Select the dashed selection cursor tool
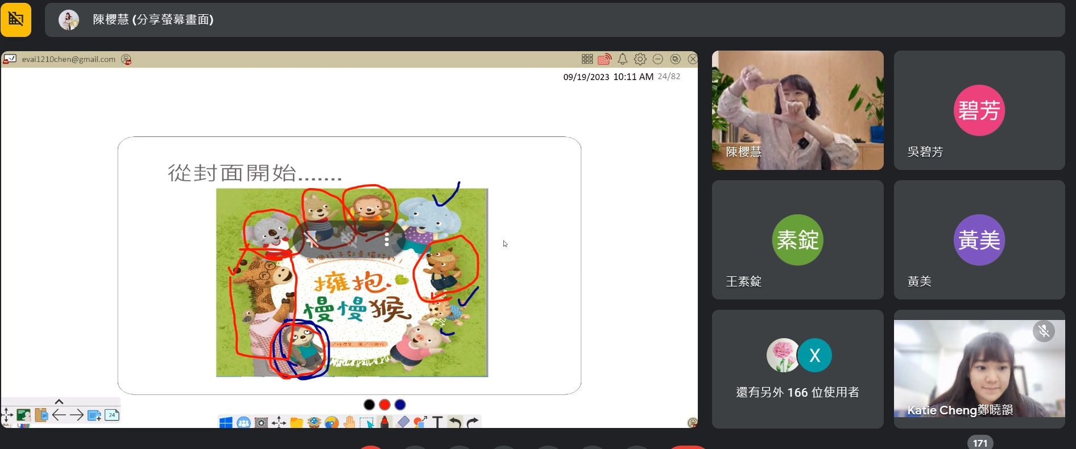This screenshot has width=1076, height=449. [x=367, y=422]
